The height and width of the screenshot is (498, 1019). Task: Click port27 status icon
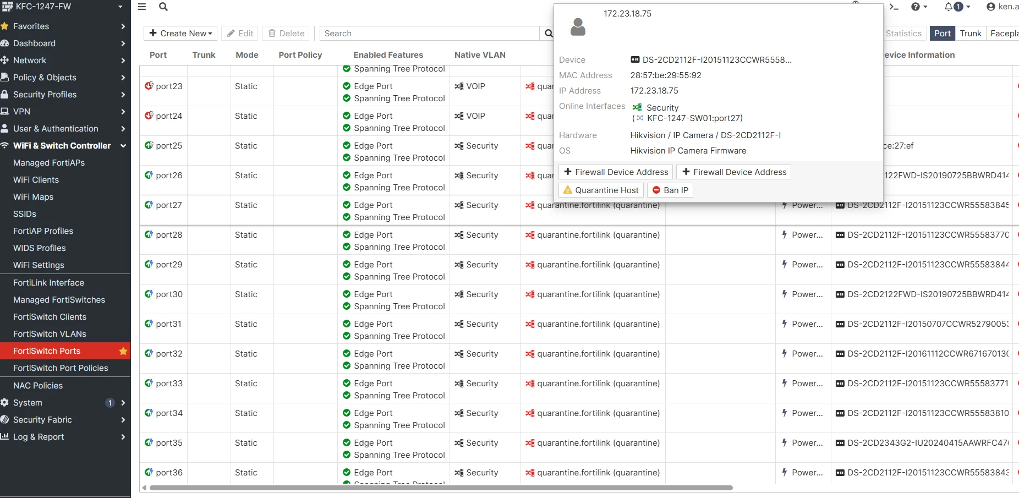coord(149,205)
